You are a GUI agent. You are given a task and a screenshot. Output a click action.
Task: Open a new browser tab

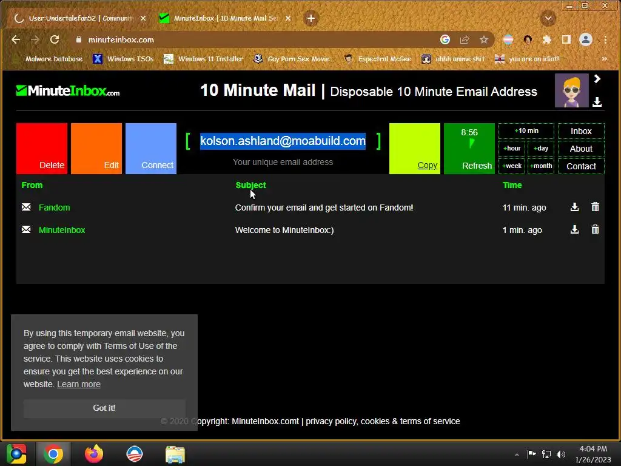pos(311,18)
